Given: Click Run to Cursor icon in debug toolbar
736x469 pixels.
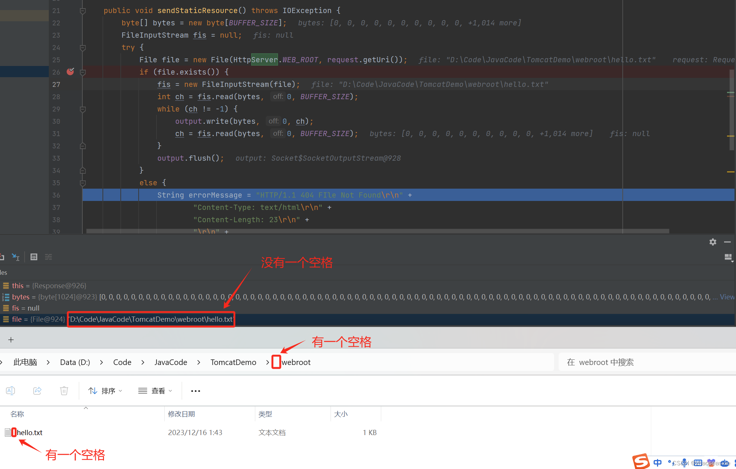Looking at the screenshot, I should [x=16, y=257].
